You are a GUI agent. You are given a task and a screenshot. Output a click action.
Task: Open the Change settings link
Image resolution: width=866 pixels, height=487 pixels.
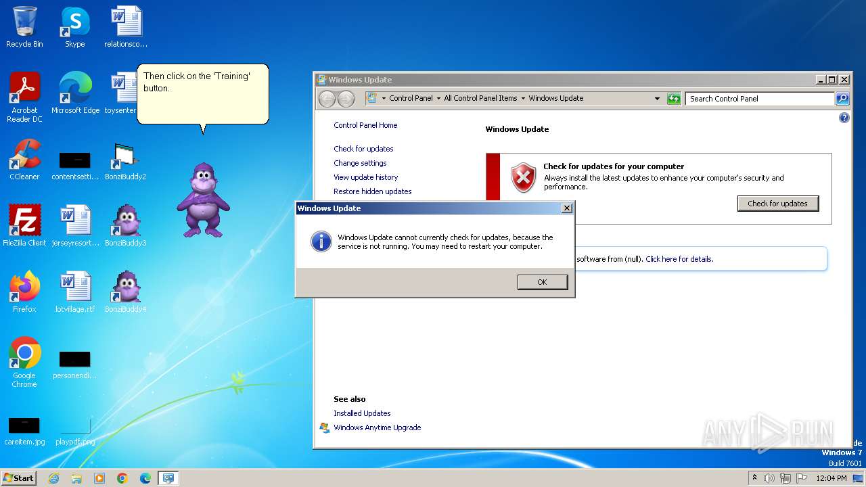(x=360, y=163)
